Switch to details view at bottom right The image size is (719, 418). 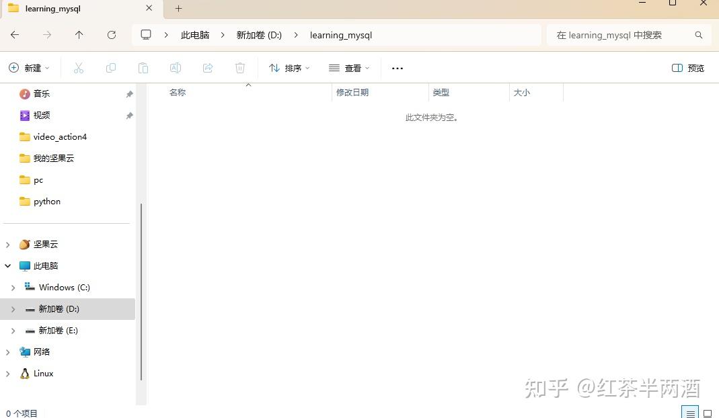coord(690,413)
